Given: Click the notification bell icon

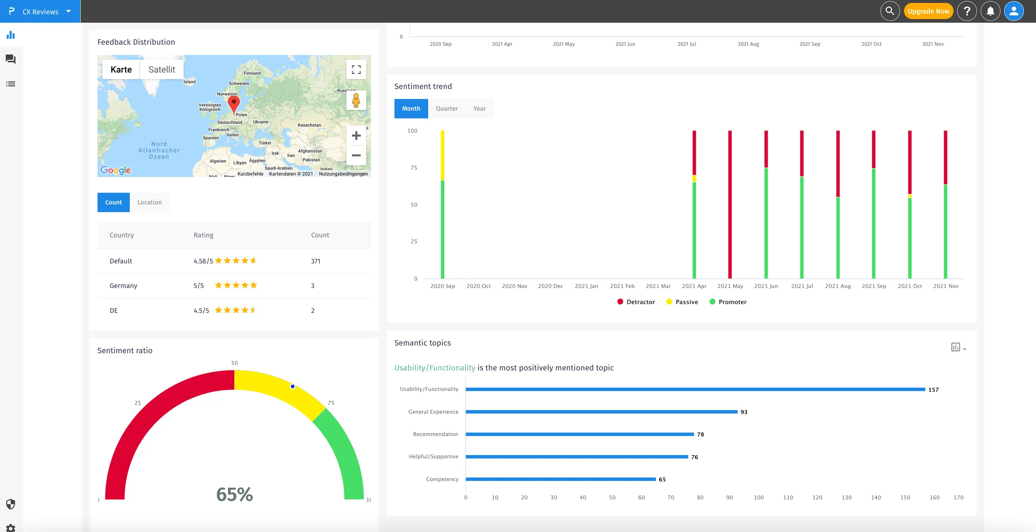Looking at the screenshot, I should (x=990, y=11).
